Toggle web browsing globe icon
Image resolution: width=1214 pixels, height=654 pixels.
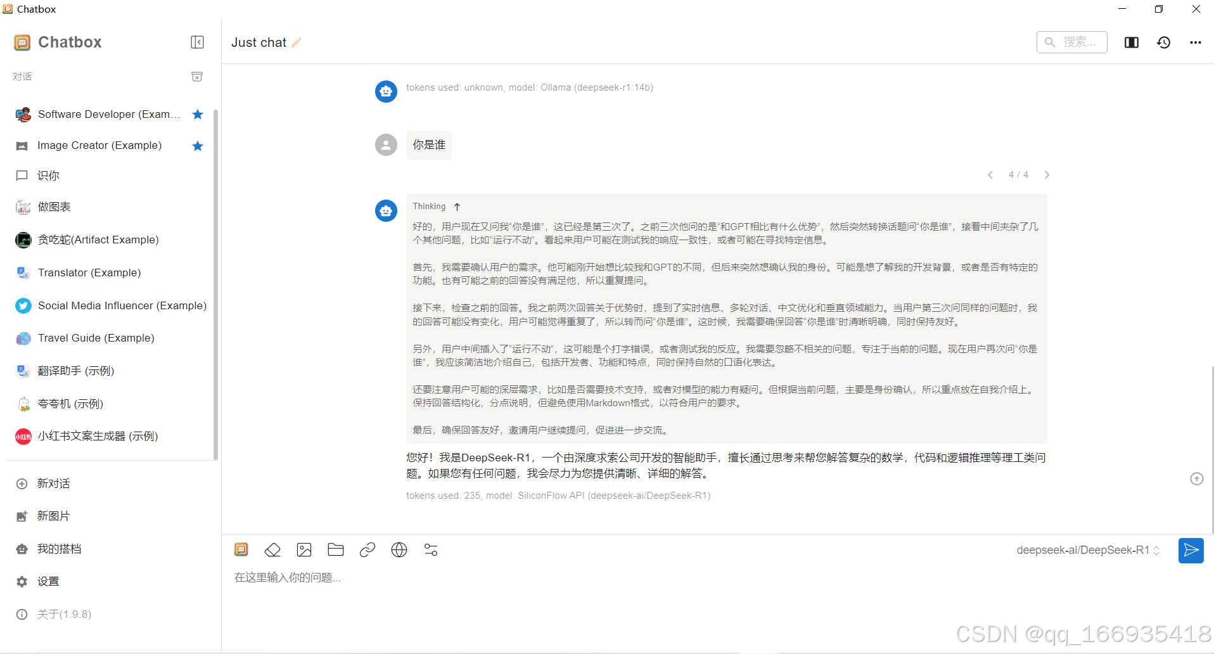point(399,549)
